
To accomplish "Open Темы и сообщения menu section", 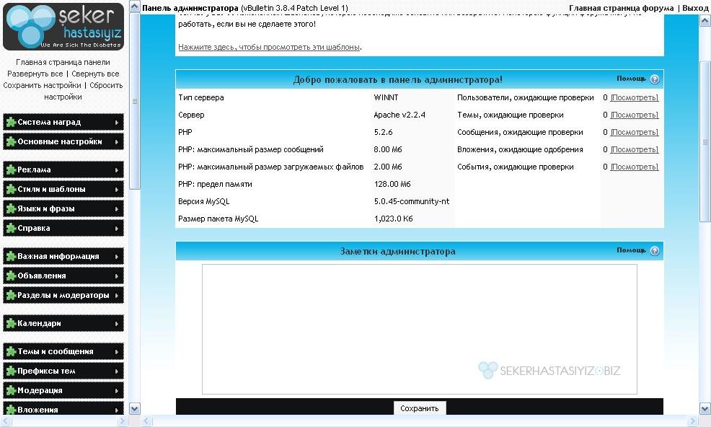I will tap(63, 352).
